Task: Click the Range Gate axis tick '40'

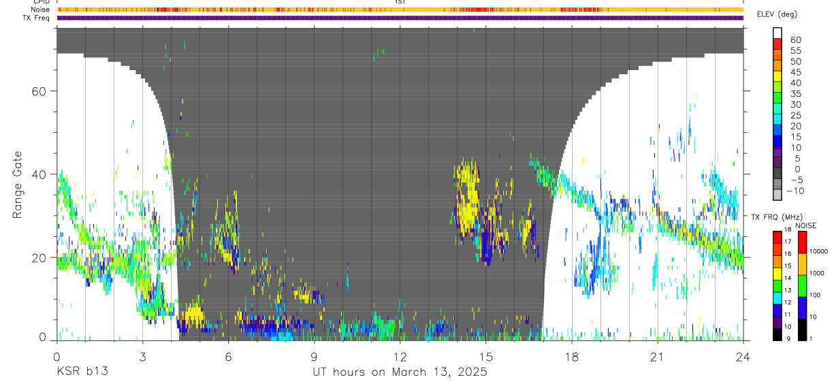Action: tap(40, 174)
